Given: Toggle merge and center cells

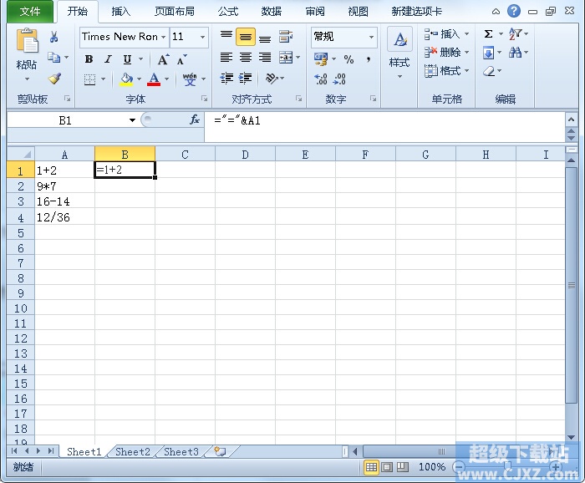Looking at the screenshot, I should point(286,58).
